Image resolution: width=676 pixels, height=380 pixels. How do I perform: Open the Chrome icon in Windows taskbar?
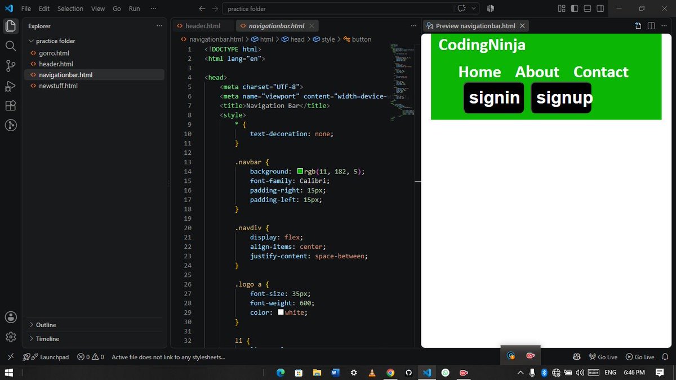(390, 373)
